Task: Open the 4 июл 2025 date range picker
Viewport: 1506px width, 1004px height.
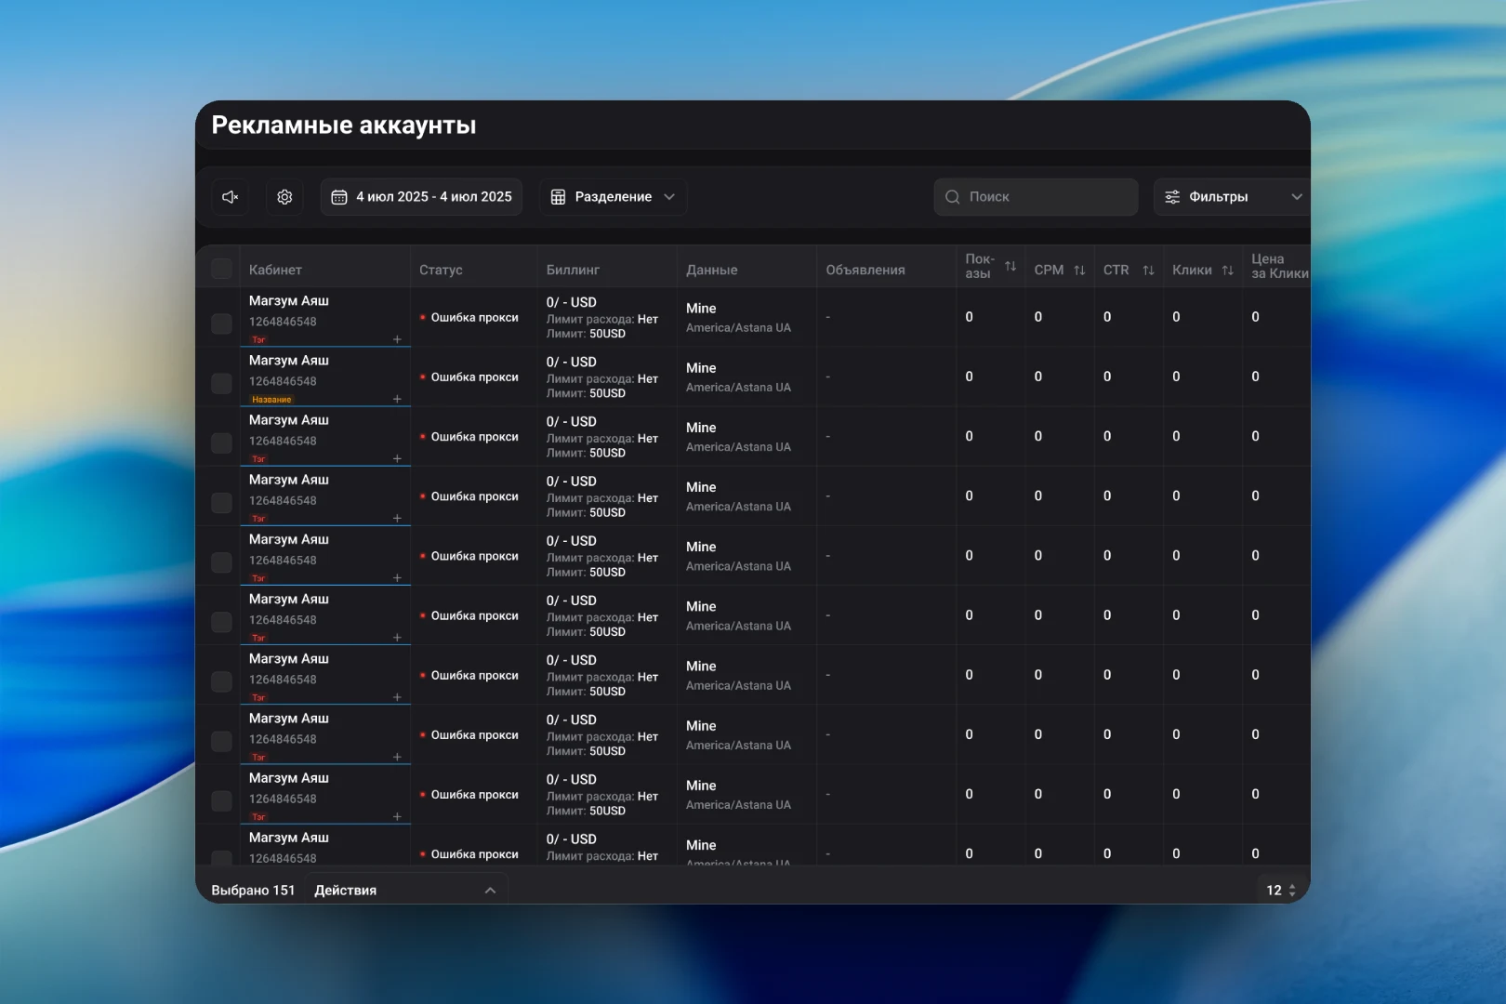Action: click(421, 197)
